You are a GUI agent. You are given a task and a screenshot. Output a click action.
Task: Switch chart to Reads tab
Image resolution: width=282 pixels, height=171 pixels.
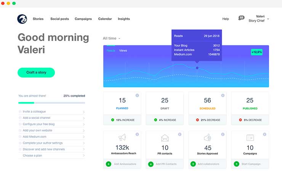click(x=111, y=51)
